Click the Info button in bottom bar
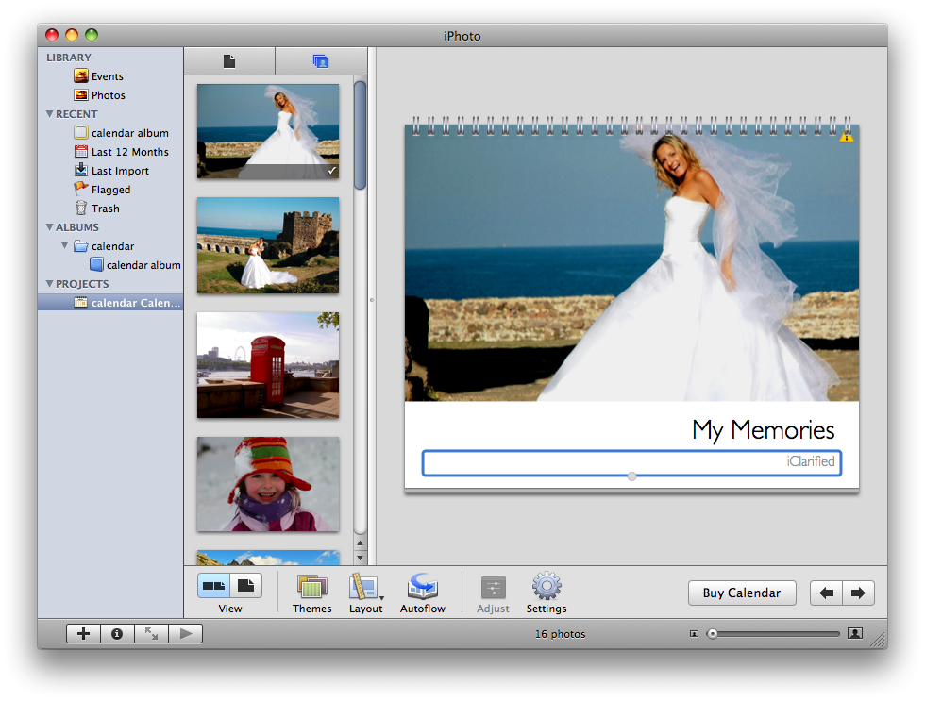Screen dimensions: 925x701 tap(117, 634)
